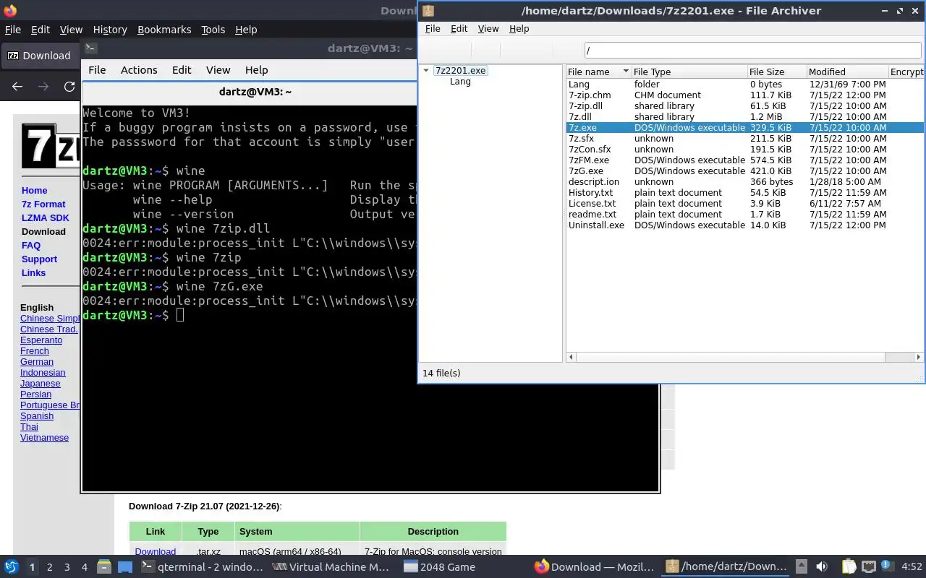Switch to virtual desktop 2
This screenshot has width=926, height=578.
[49, 567]
